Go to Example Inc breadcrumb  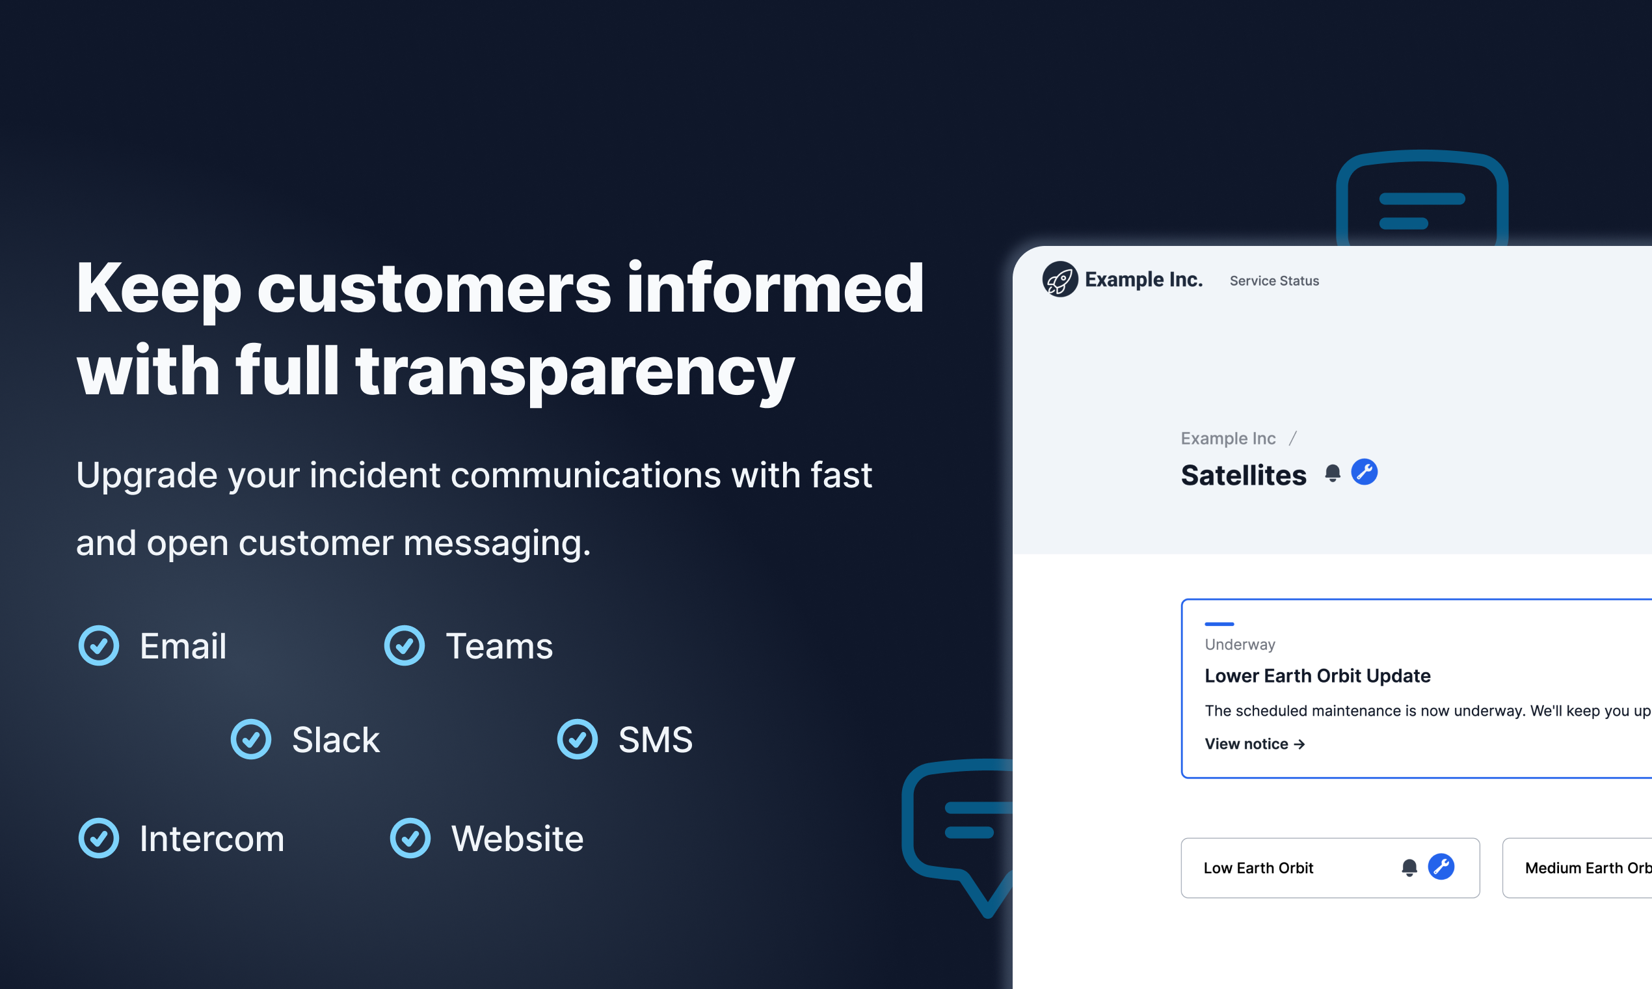(x=1228, y=439)
